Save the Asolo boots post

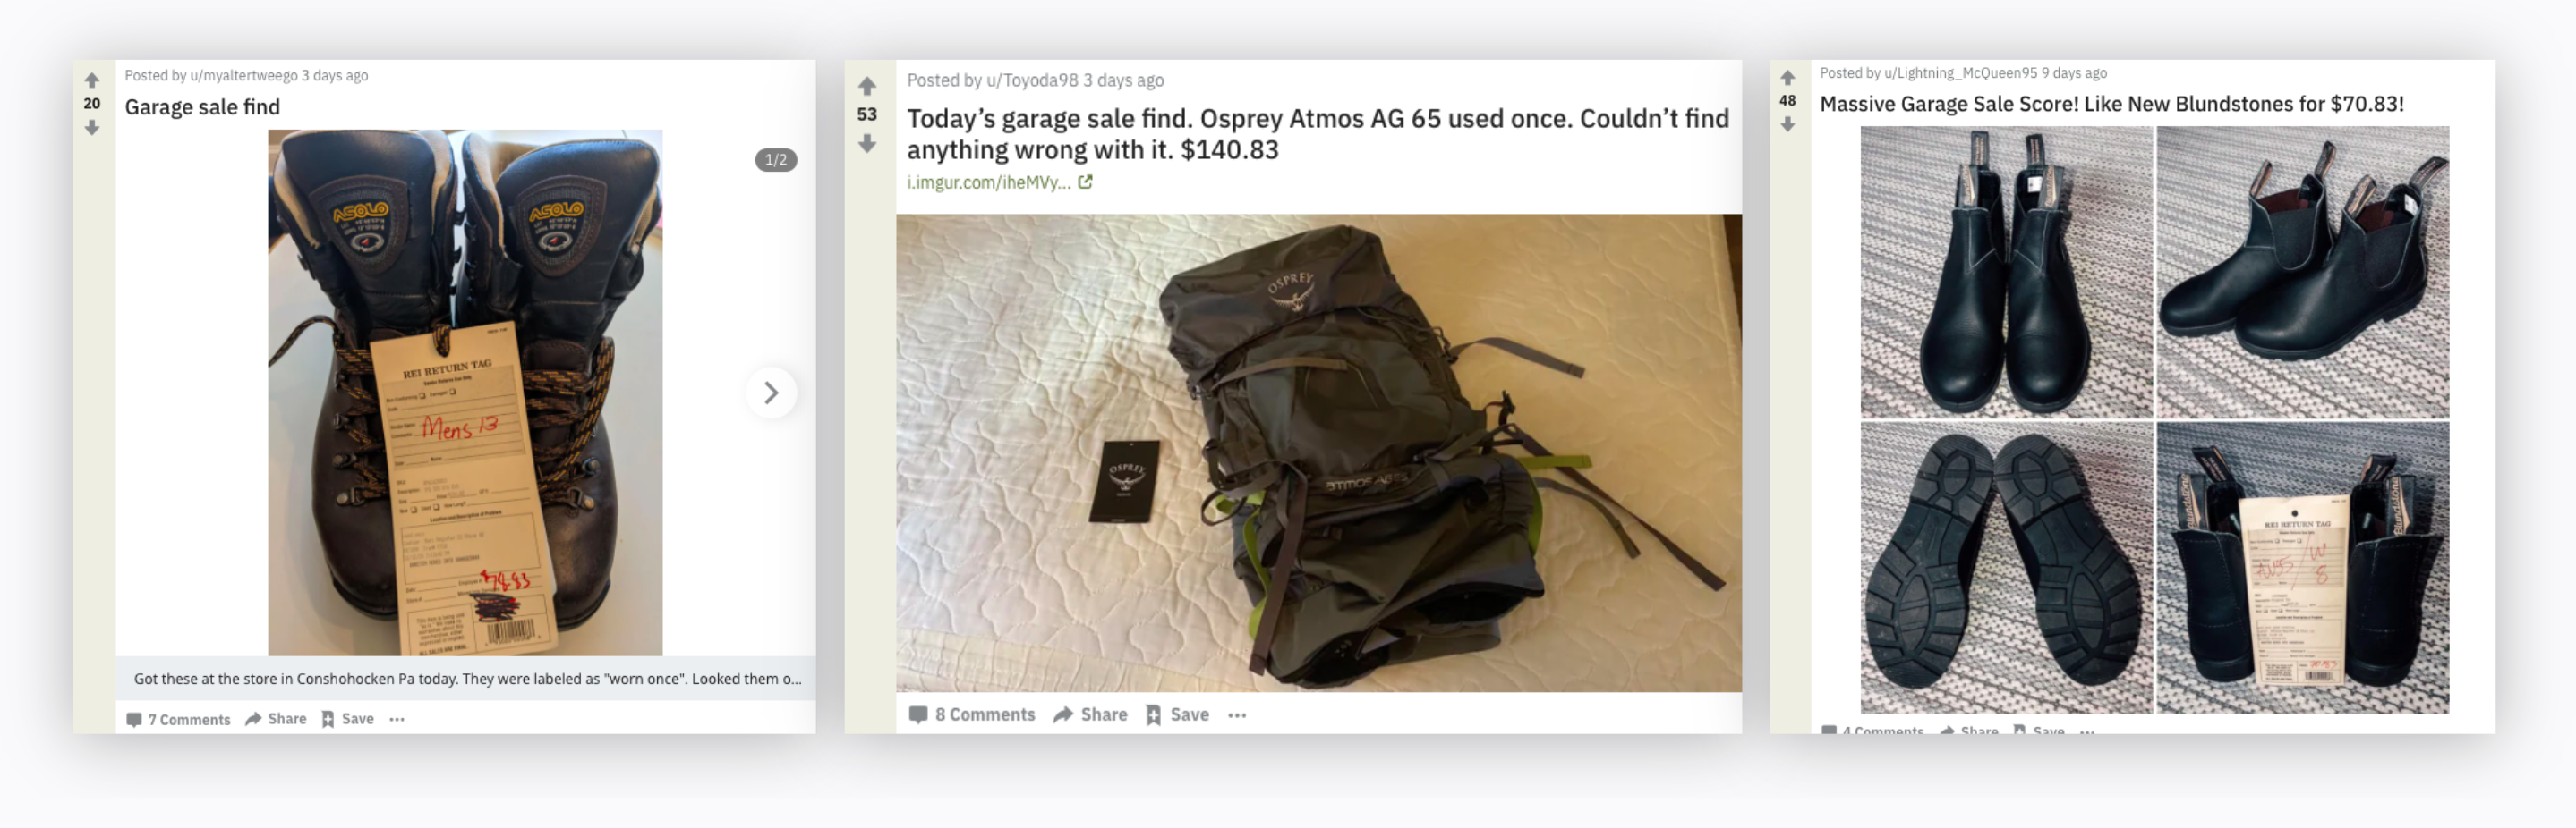tap(347, 719)
